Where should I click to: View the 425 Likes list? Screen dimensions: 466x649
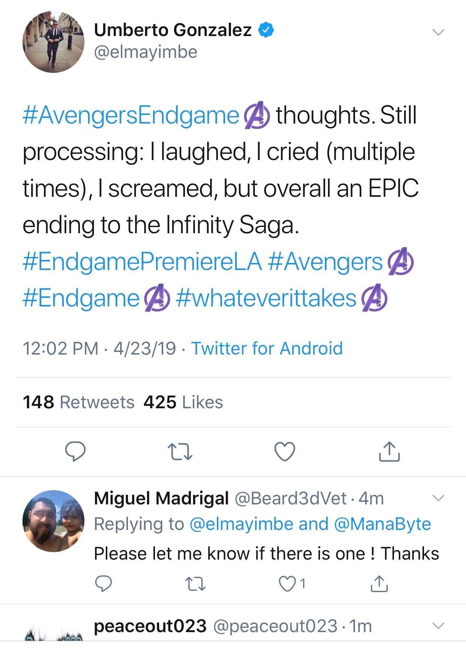183,402
